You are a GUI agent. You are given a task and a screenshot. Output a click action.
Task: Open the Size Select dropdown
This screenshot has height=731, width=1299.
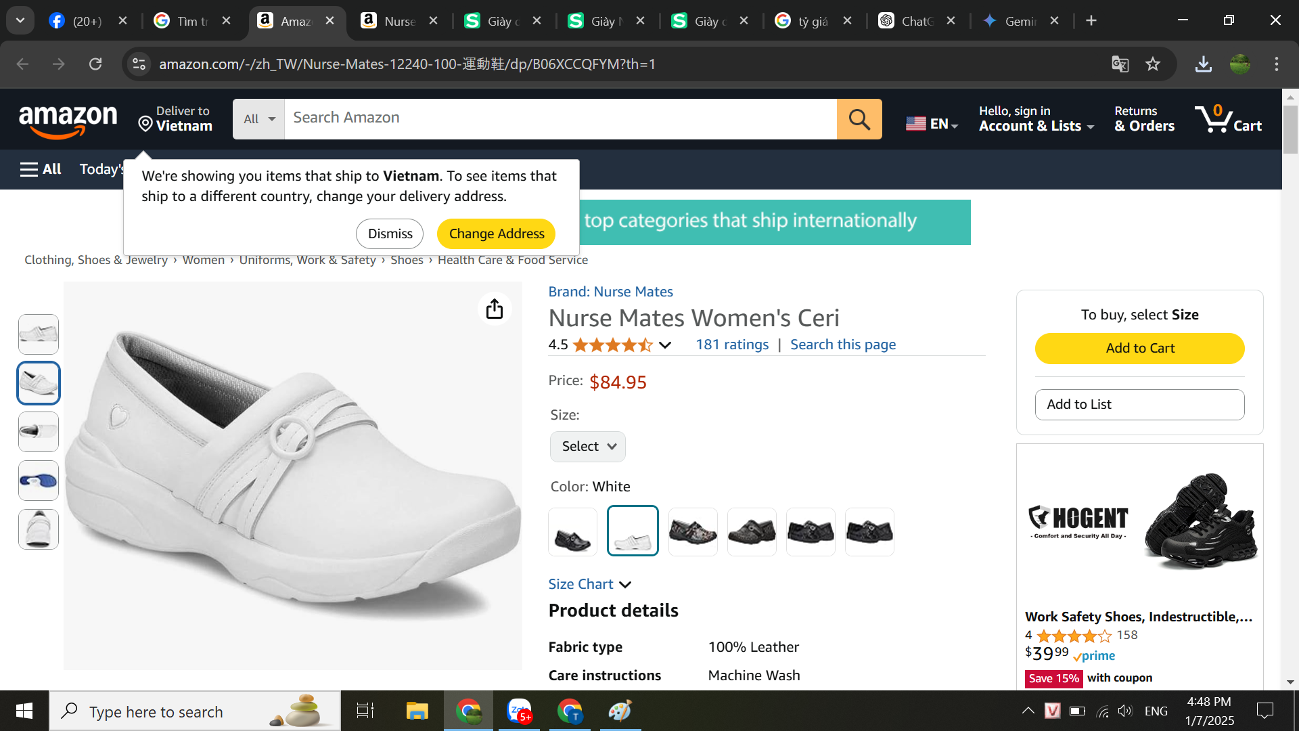pyautogui.click(x=587, y=447)
